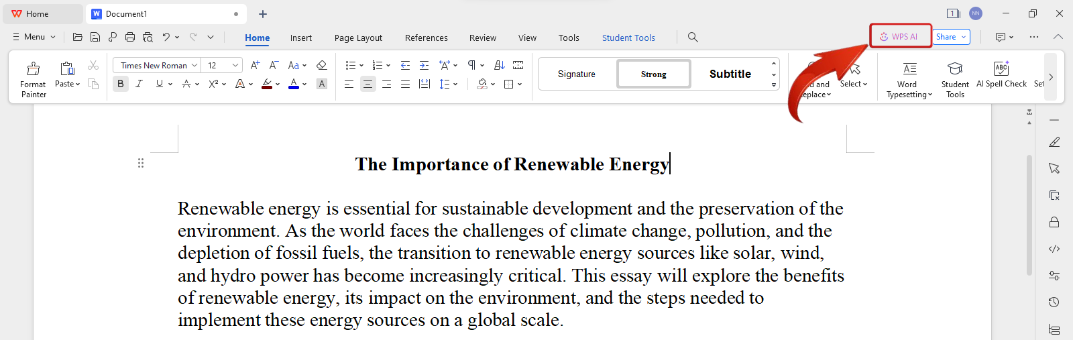1073x340 pixels.
Task: Switch to the Insert tab
Action: tap(300, 38)
